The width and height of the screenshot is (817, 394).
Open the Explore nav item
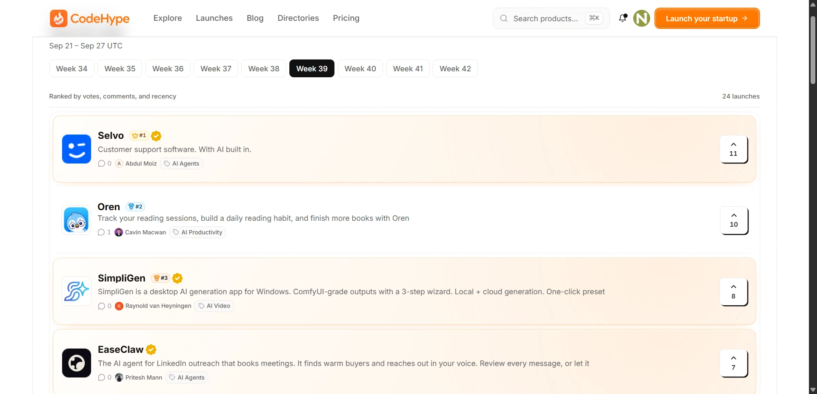168,18
